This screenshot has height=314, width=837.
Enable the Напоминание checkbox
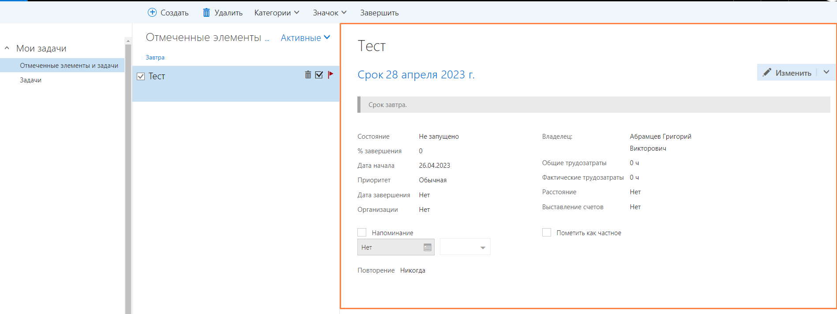(x=362, y=233)
